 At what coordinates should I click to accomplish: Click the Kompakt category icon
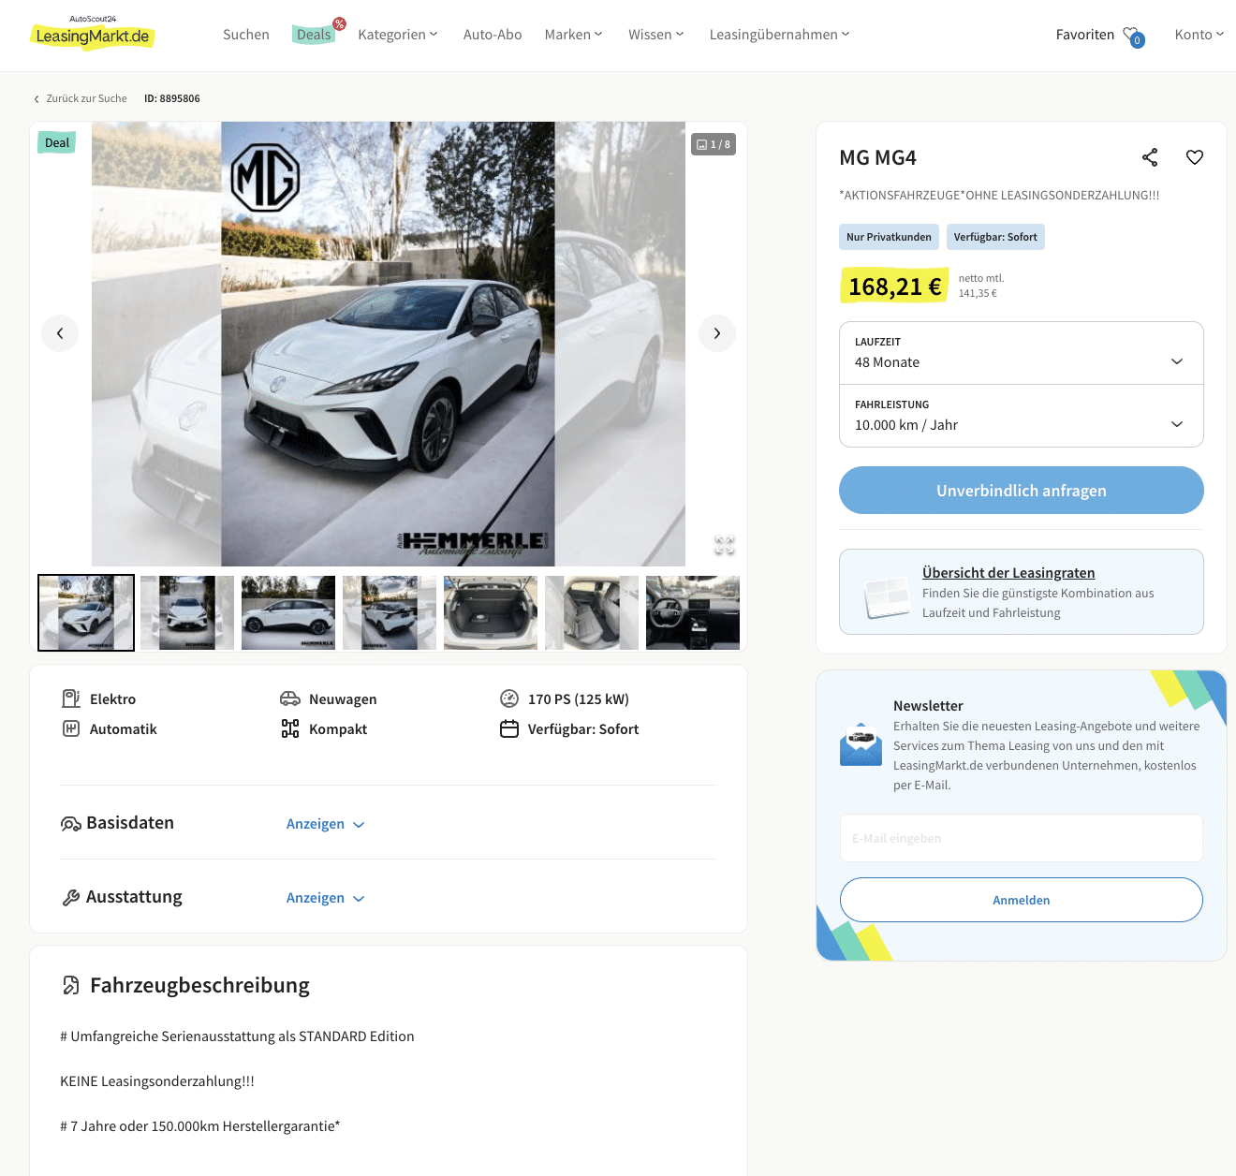290,728
